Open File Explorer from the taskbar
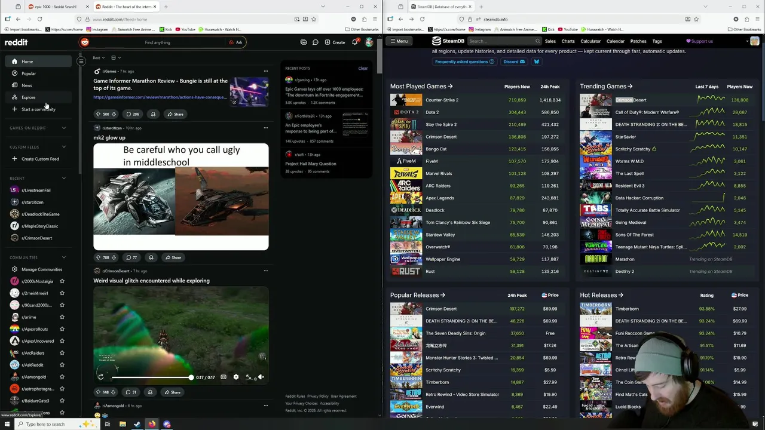765x430 pixels. pos(123,424)
